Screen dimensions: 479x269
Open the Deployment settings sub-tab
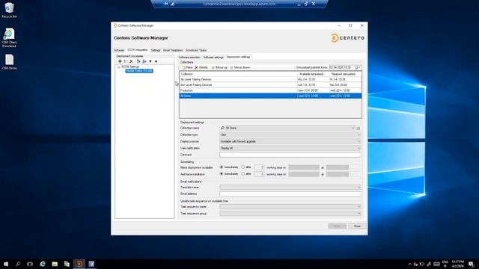[x=238, y=57]
